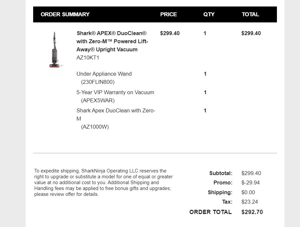
Task: Select the Promo discount amount $-29.94
Action: (x=251, y=183)
